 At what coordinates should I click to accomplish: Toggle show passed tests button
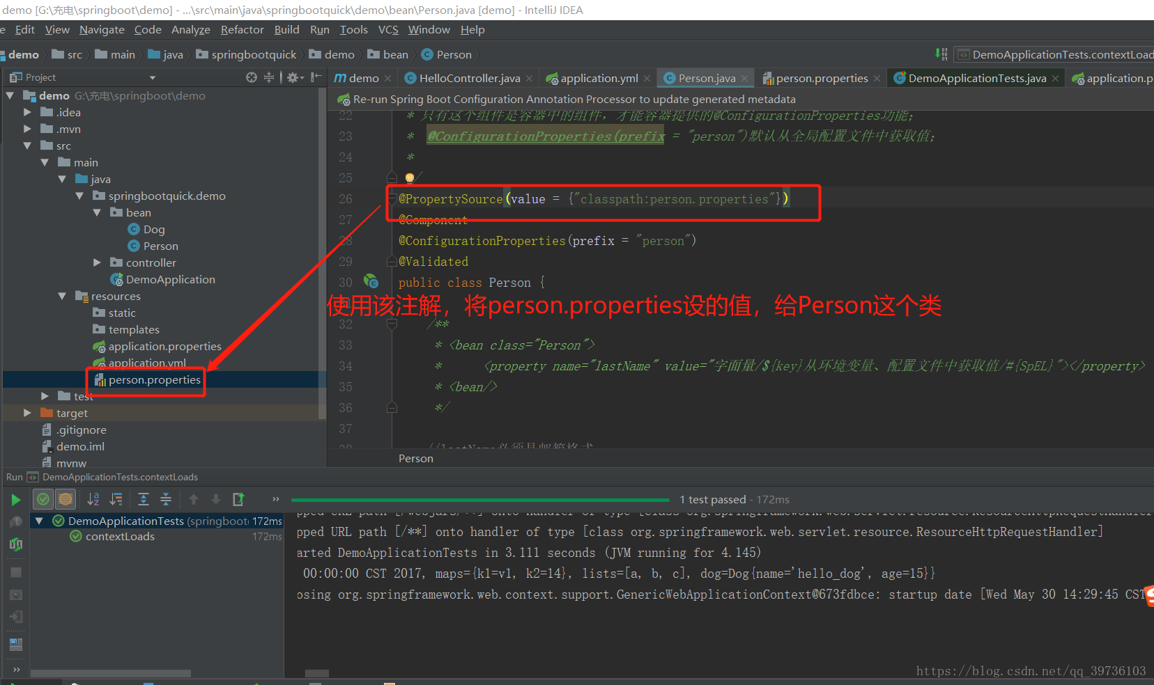click(x=43, y=499)
